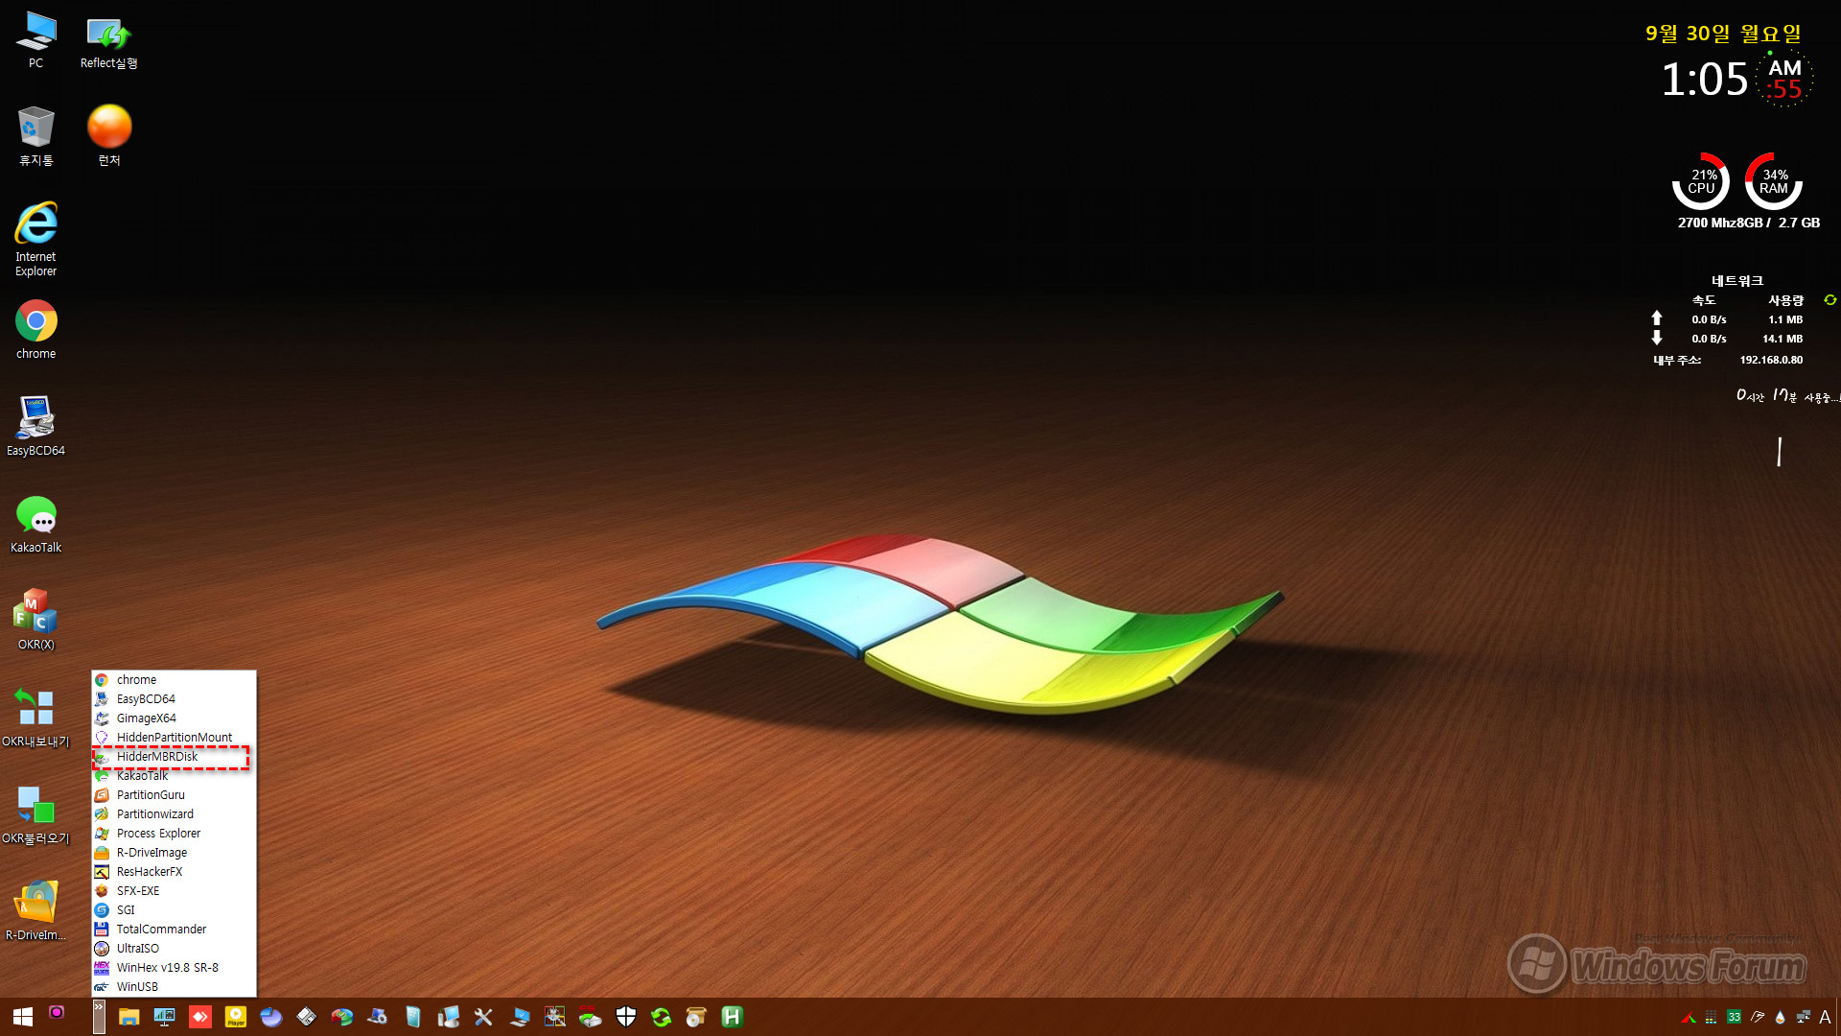Click the water drop tray icon
The width and height of the screenshot is (1841, 1036).
[1780, 1018]
